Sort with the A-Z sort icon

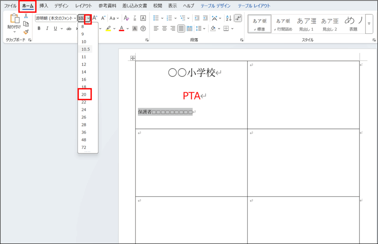[x=228, y=18]
